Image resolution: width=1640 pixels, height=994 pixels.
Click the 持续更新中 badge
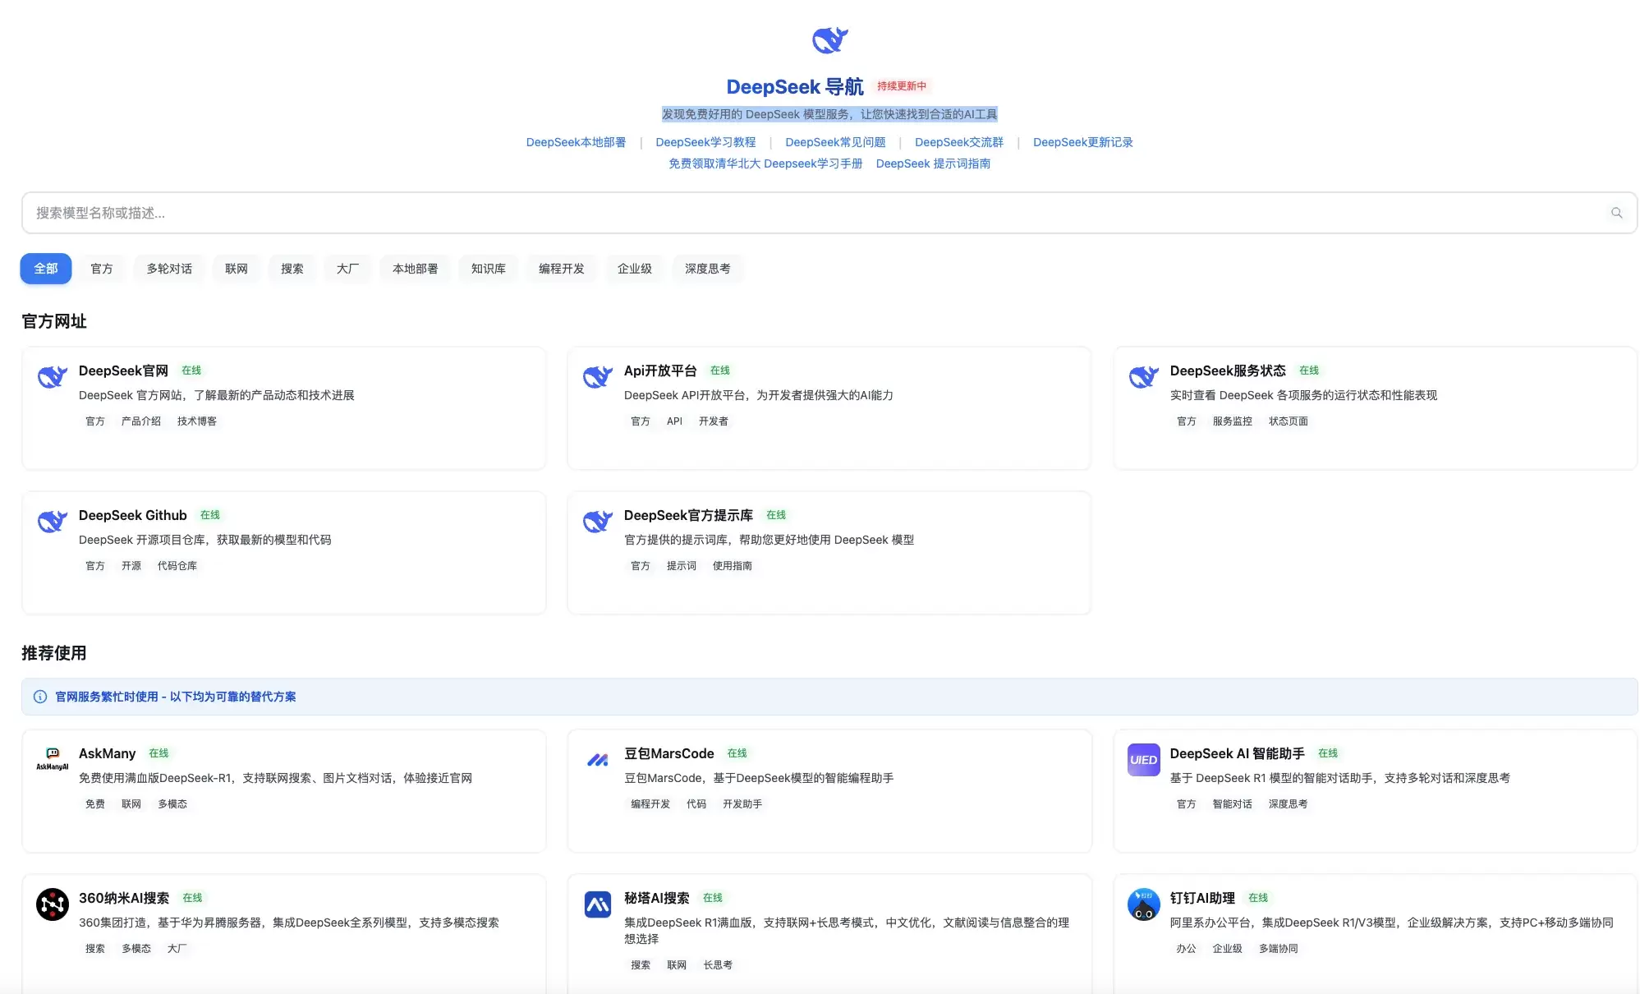902,86
